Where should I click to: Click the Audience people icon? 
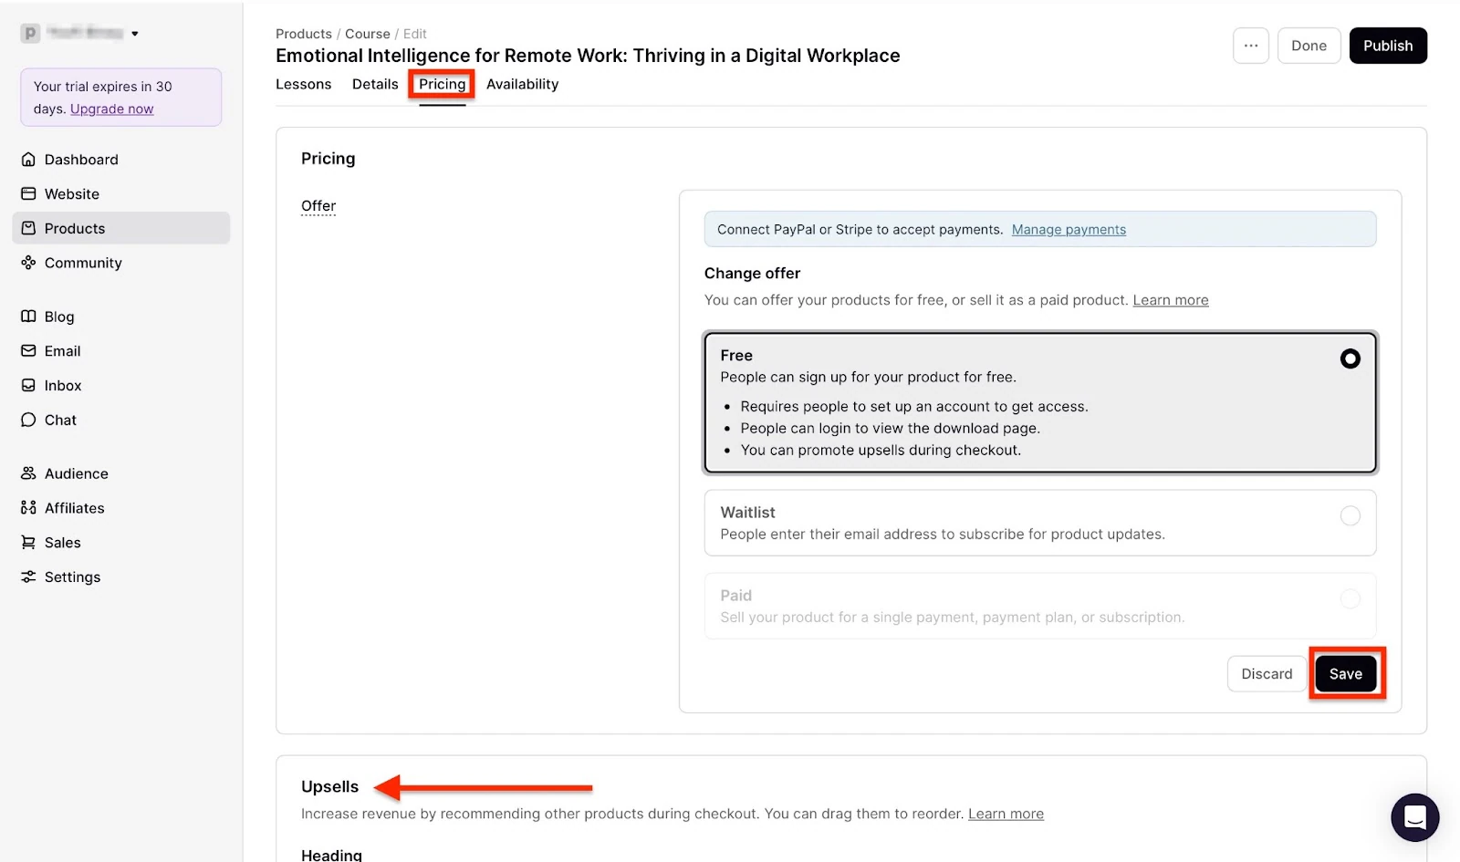point(28,473)
